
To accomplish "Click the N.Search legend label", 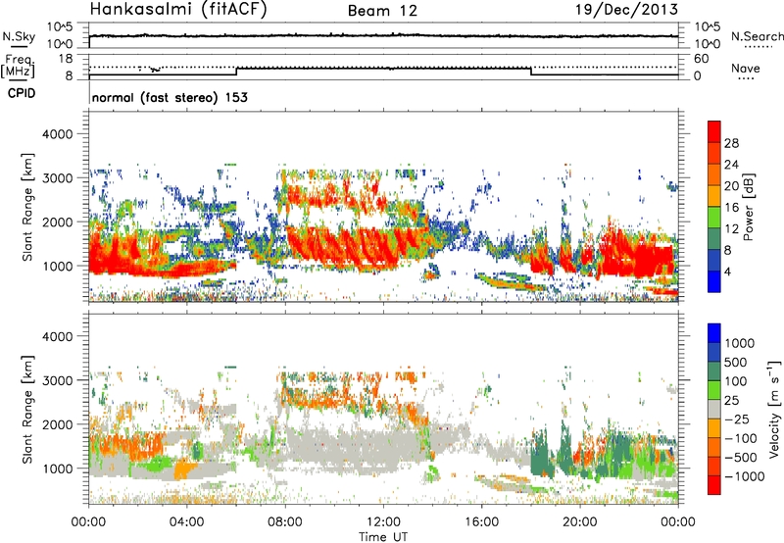I will tap(758, 36).
